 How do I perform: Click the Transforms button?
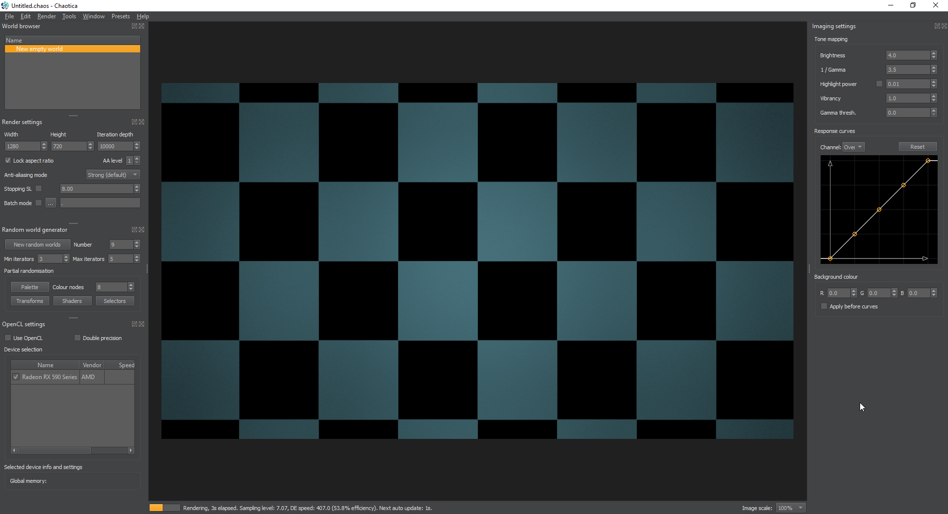tap(30, 301)
